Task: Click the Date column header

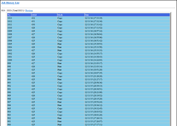Action: [127, 15]
